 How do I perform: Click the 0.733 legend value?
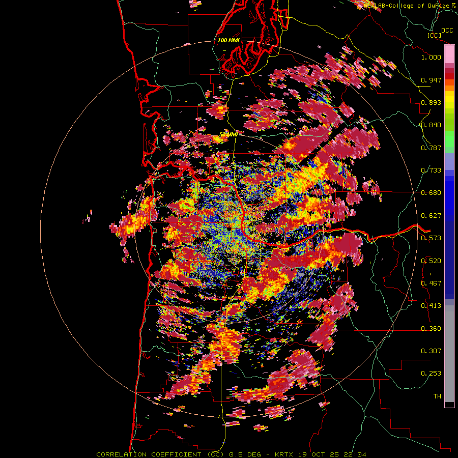[x=431, y=170]
